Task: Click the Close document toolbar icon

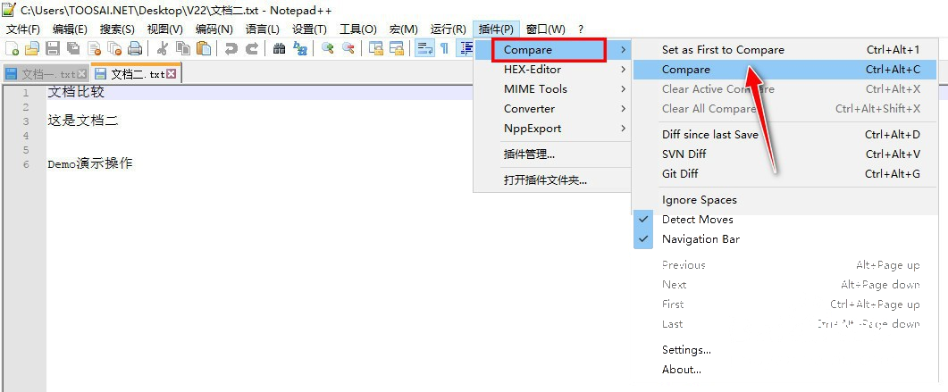Action: [x=95, y=48]
